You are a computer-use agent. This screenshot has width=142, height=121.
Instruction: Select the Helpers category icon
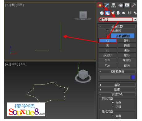pyautogui.click(x=124, y=13)
